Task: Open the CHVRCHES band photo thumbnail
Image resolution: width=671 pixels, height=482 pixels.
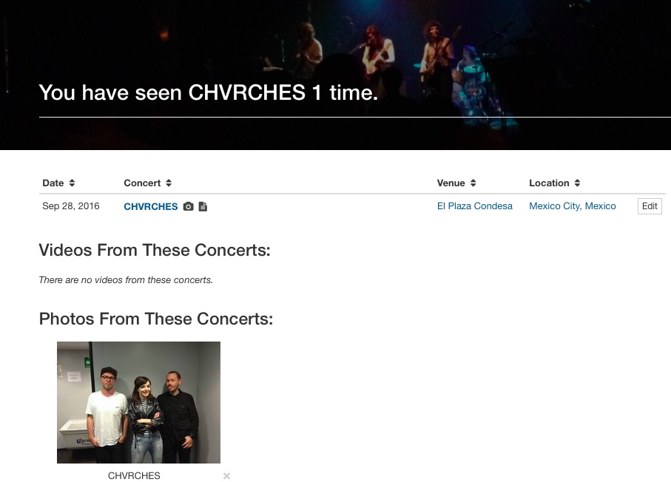Action: (138, 402)
